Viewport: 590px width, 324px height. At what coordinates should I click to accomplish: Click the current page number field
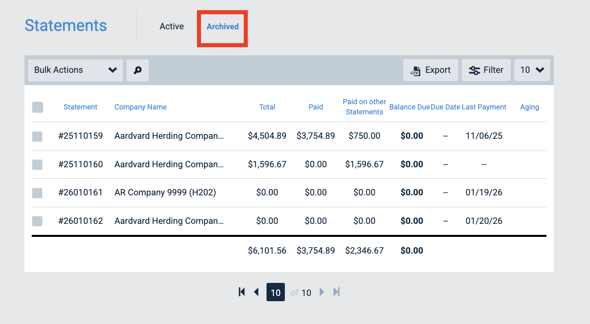click(275, 292)
